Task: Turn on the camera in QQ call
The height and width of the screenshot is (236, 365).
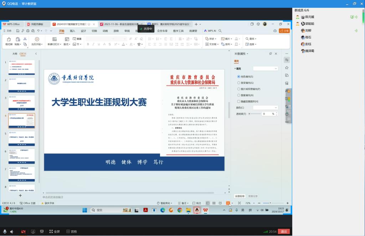Action: click(23, 231)
